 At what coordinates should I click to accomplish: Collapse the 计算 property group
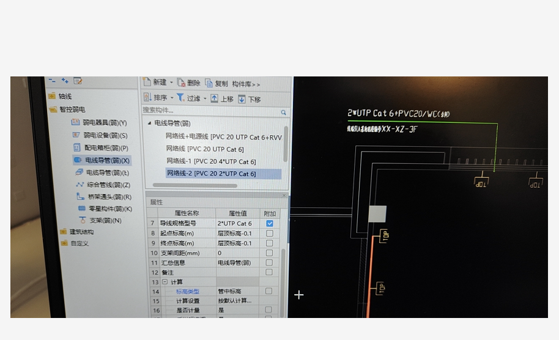pyautogui.click(x=165, y=281)
